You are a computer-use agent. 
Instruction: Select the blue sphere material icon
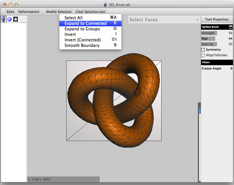pyautogui.click(x=9, y=19)
